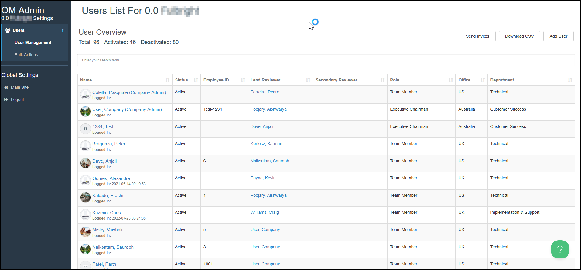The image size is (581, 270).
Task: Click the Main Site home icon
Action: pos(6,87)
